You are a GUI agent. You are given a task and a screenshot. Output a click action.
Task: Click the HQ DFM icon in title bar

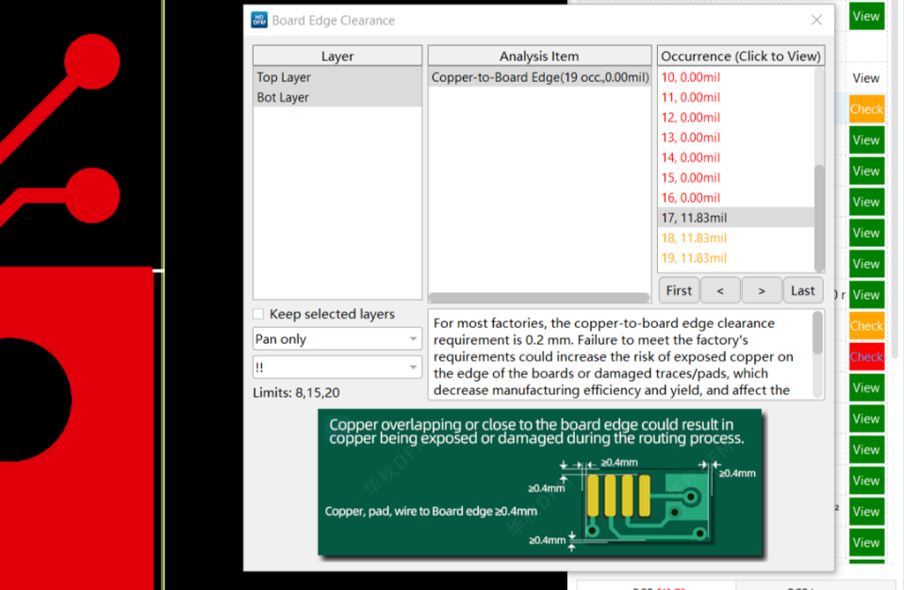point(258,20)
